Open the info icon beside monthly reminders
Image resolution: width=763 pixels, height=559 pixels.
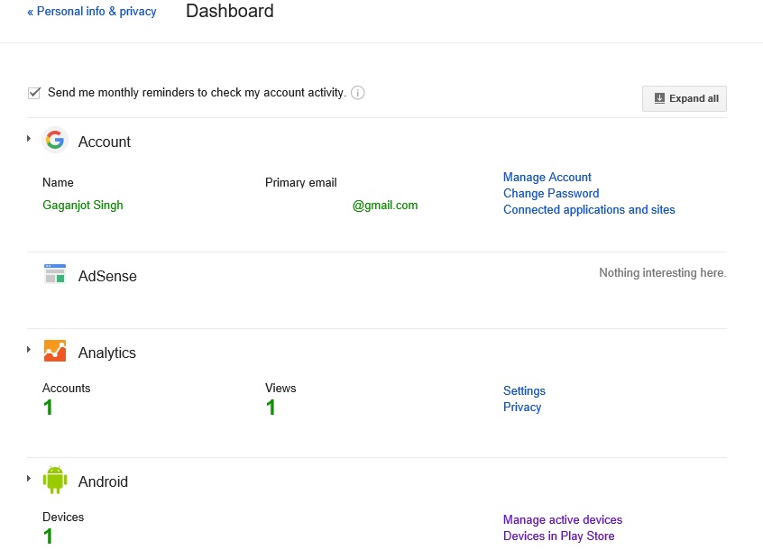tap(358, 93)
